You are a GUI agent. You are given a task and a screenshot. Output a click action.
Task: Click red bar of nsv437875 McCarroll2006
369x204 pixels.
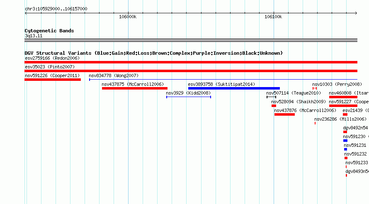(x=135, y=88)
